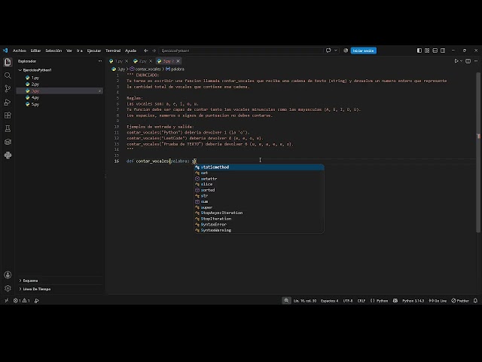Open the Ir a menu
Image resolution: width=482 pixels, height=362 pixels.
80,51
